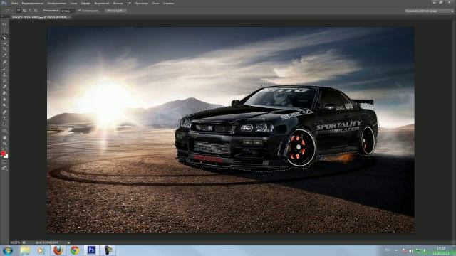Open Windows Explorer from the taskbar
Viewport: 456px width, 256px height.
pos(25,250)
